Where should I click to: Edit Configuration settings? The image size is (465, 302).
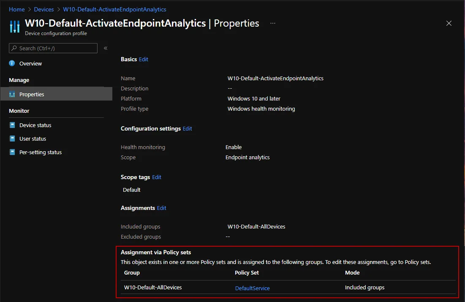point(187,128)
